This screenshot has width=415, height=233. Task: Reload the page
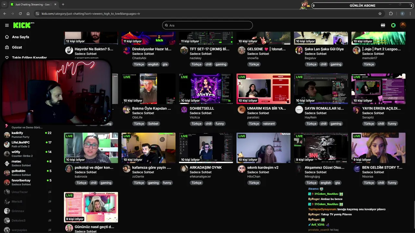tap(20, 14)
